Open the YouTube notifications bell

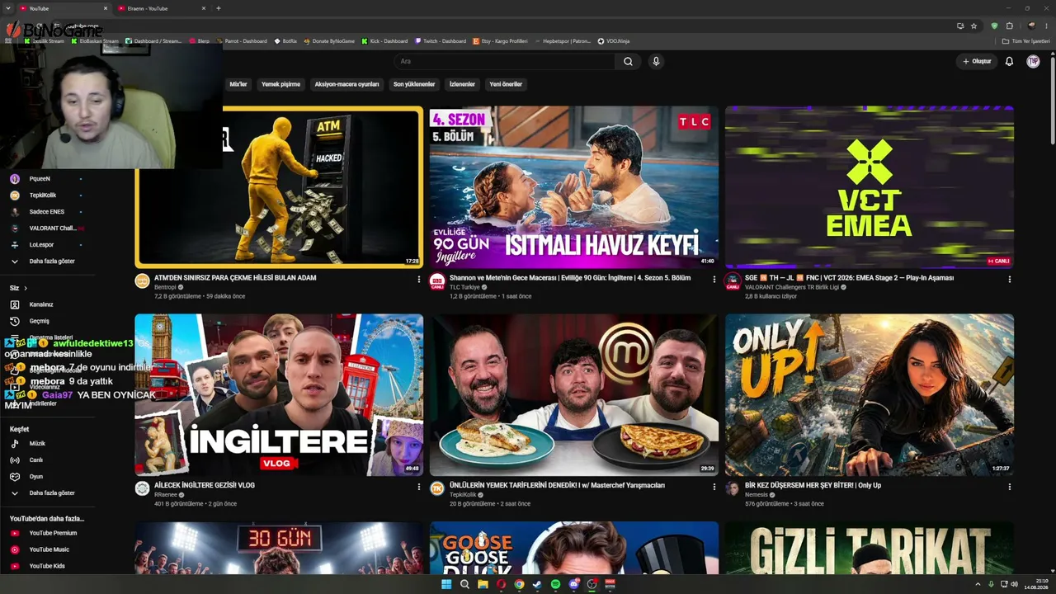click(1009, 61)
